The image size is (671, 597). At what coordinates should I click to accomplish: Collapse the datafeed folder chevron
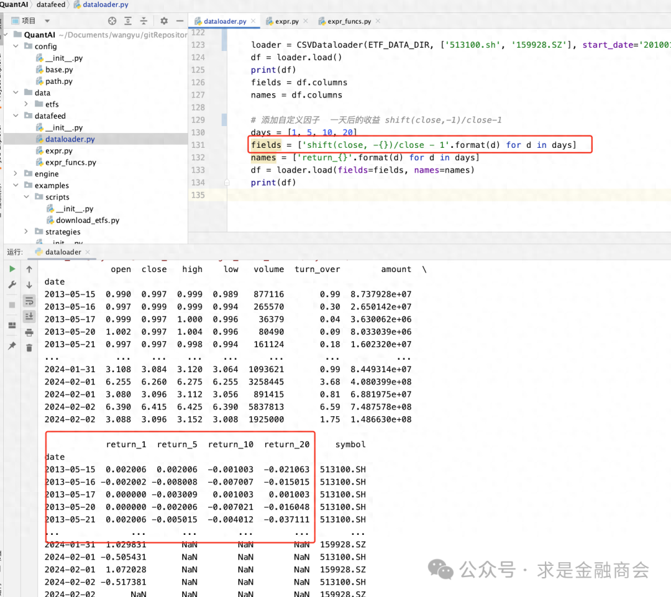tap(16, 115)
